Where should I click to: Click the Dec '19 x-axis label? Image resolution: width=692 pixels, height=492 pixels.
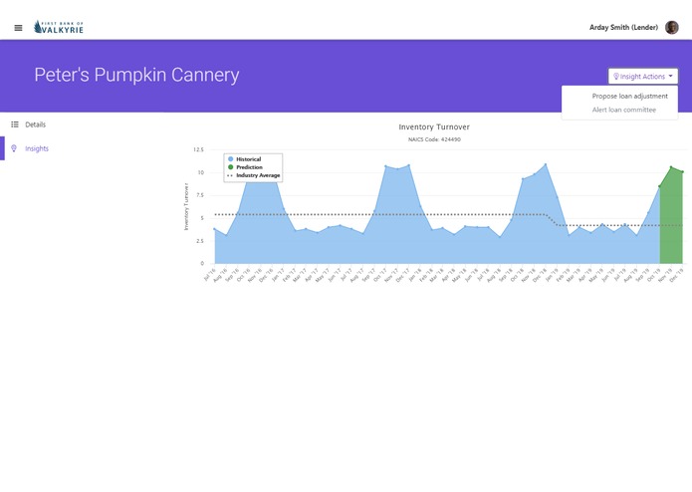tap(677, 275)
